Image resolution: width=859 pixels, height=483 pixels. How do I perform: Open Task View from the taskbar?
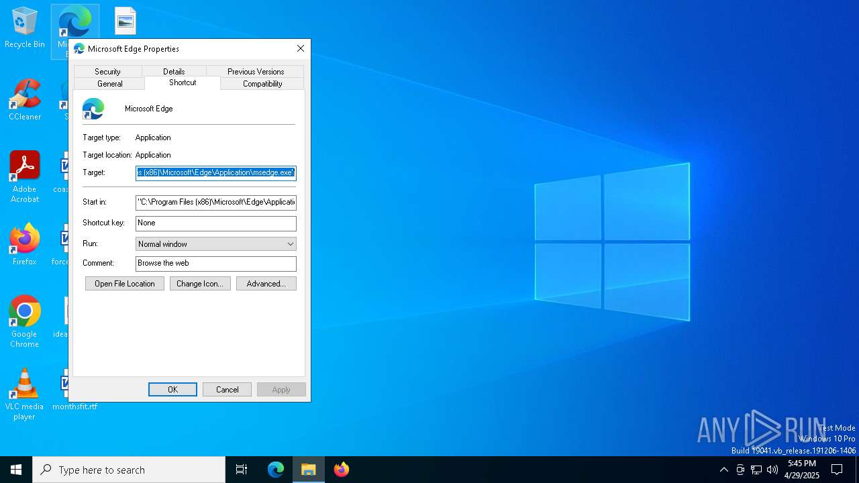[242, 470]
